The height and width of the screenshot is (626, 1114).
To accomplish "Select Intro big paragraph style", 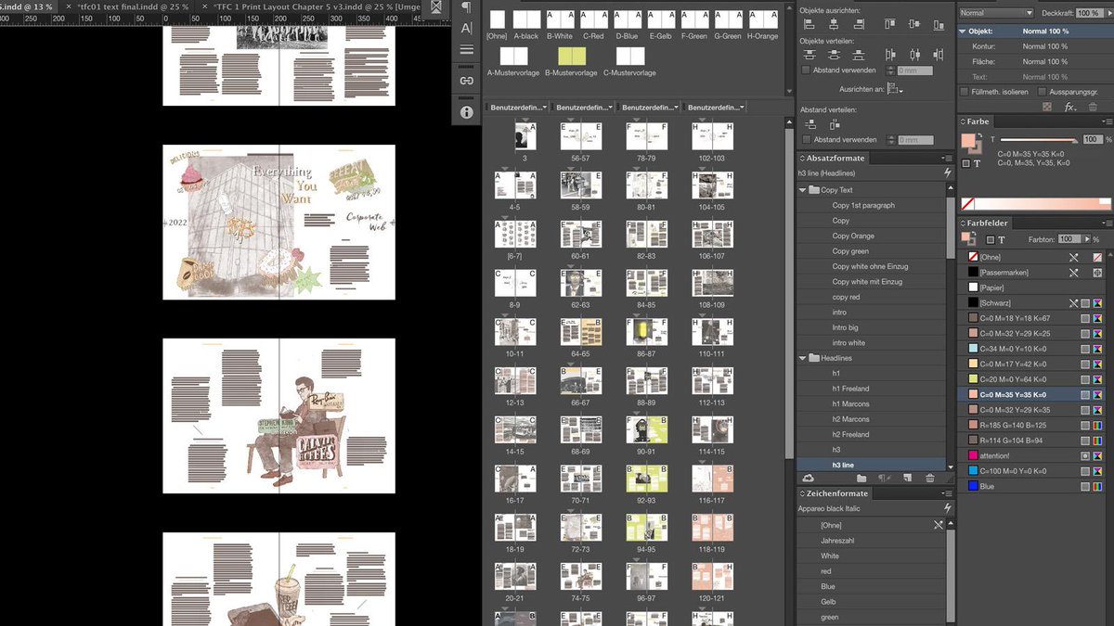I will [x=874, y=327].
